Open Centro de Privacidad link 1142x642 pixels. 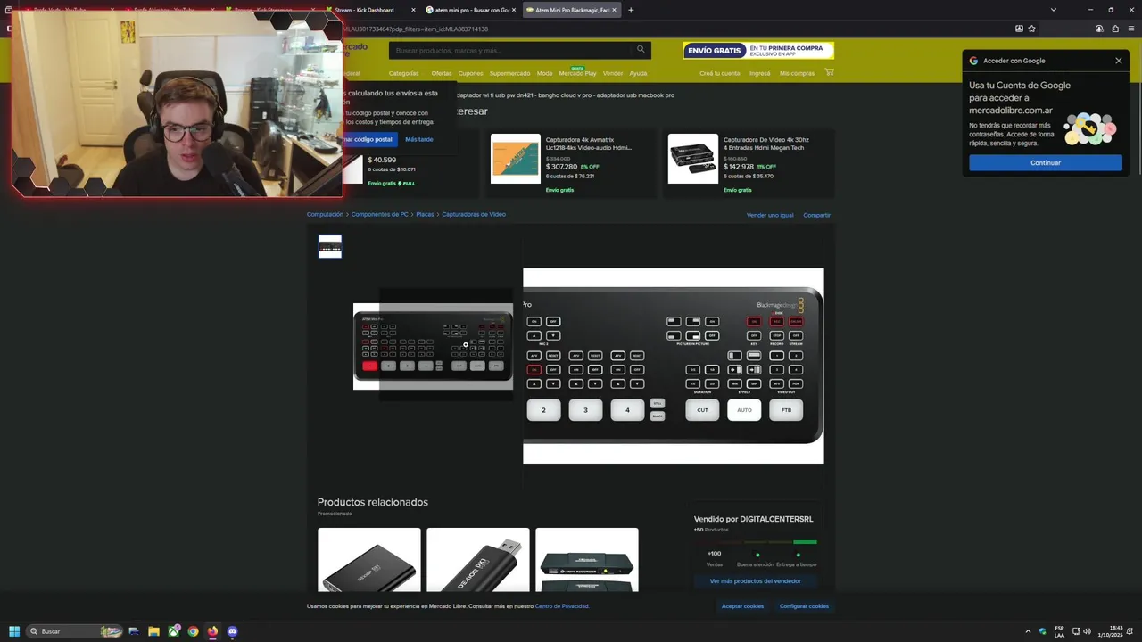[561, 606]
